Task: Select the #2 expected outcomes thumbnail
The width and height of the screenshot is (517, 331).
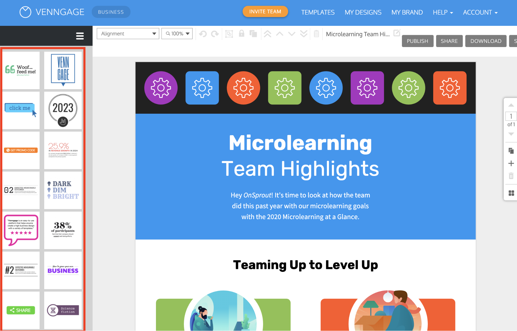Action: 21,270
